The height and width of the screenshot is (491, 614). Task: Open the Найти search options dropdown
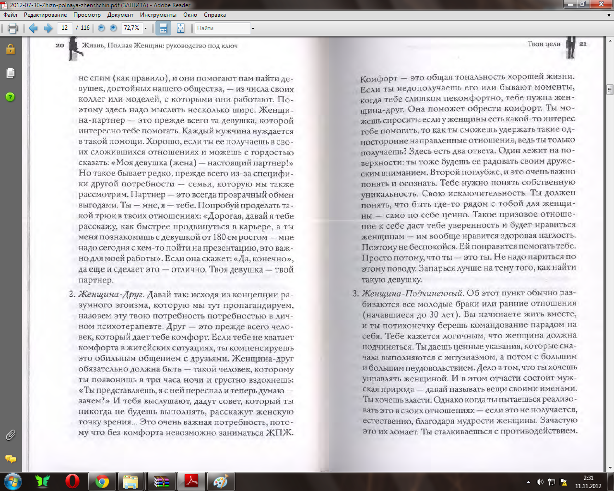pyautogui.click(x=253, y=28)
